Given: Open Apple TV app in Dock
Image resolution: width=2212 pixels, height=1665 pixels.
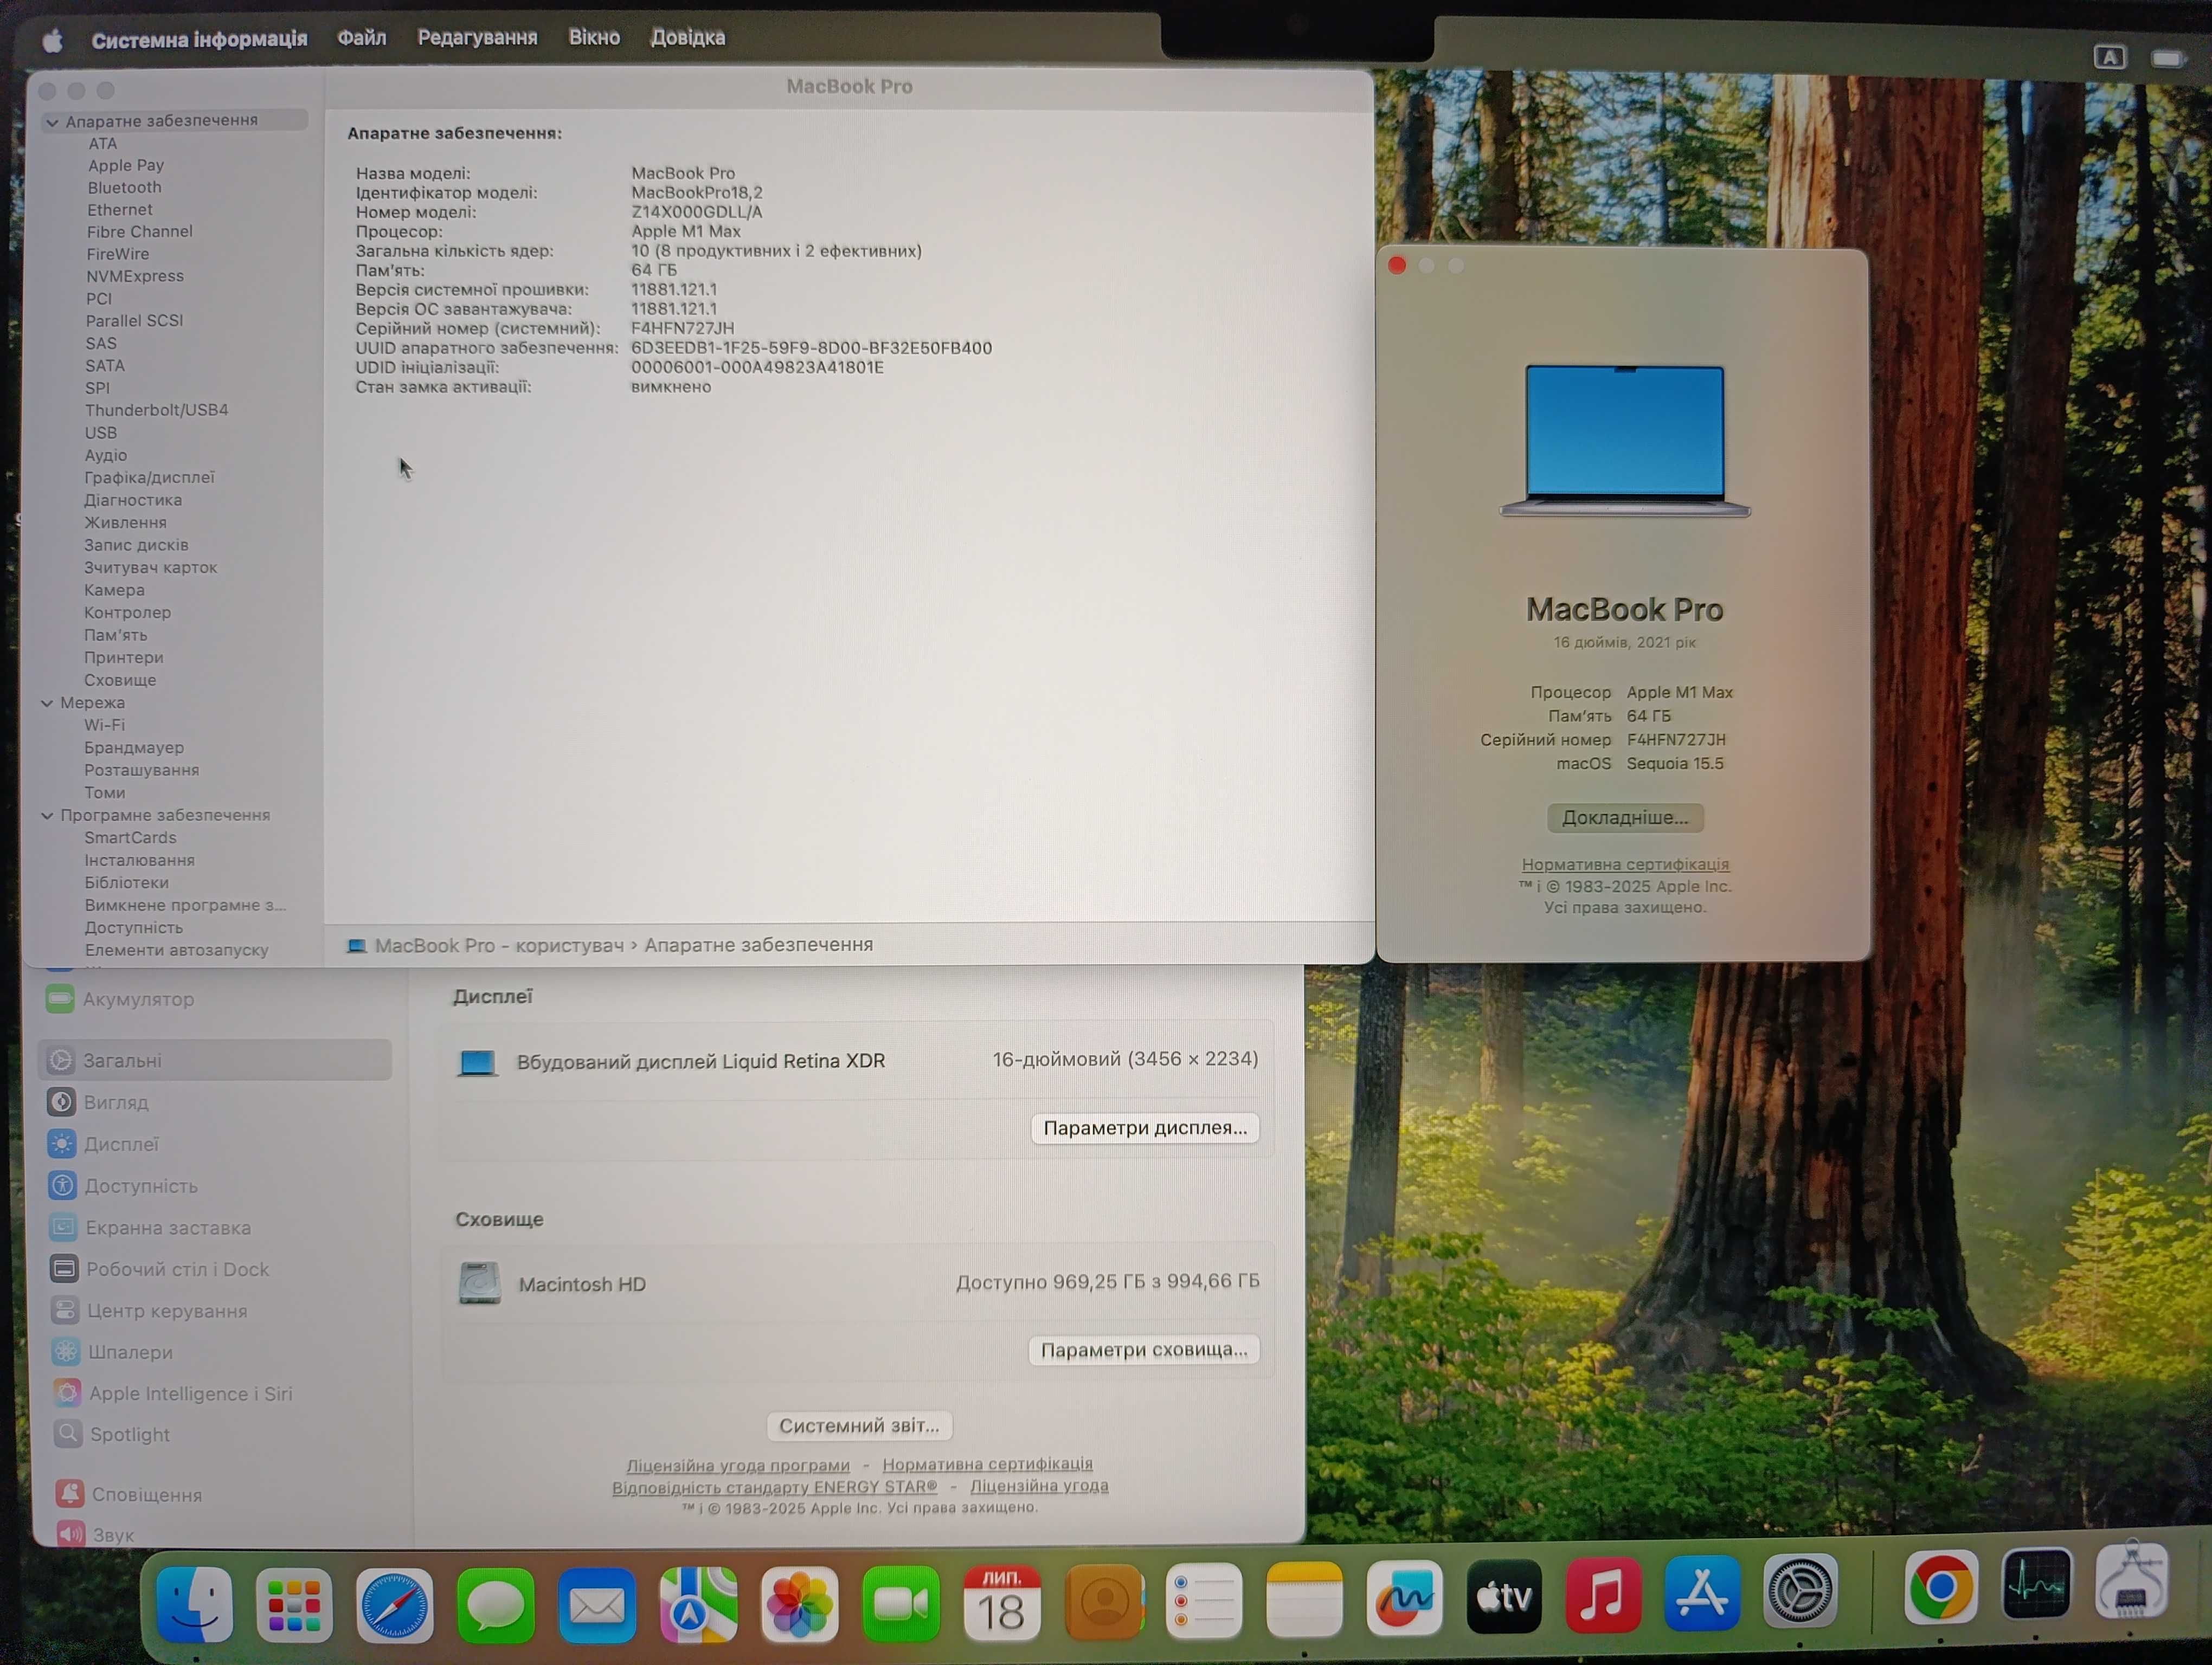Looking at the screenshot, I should click(1504, 1596).
